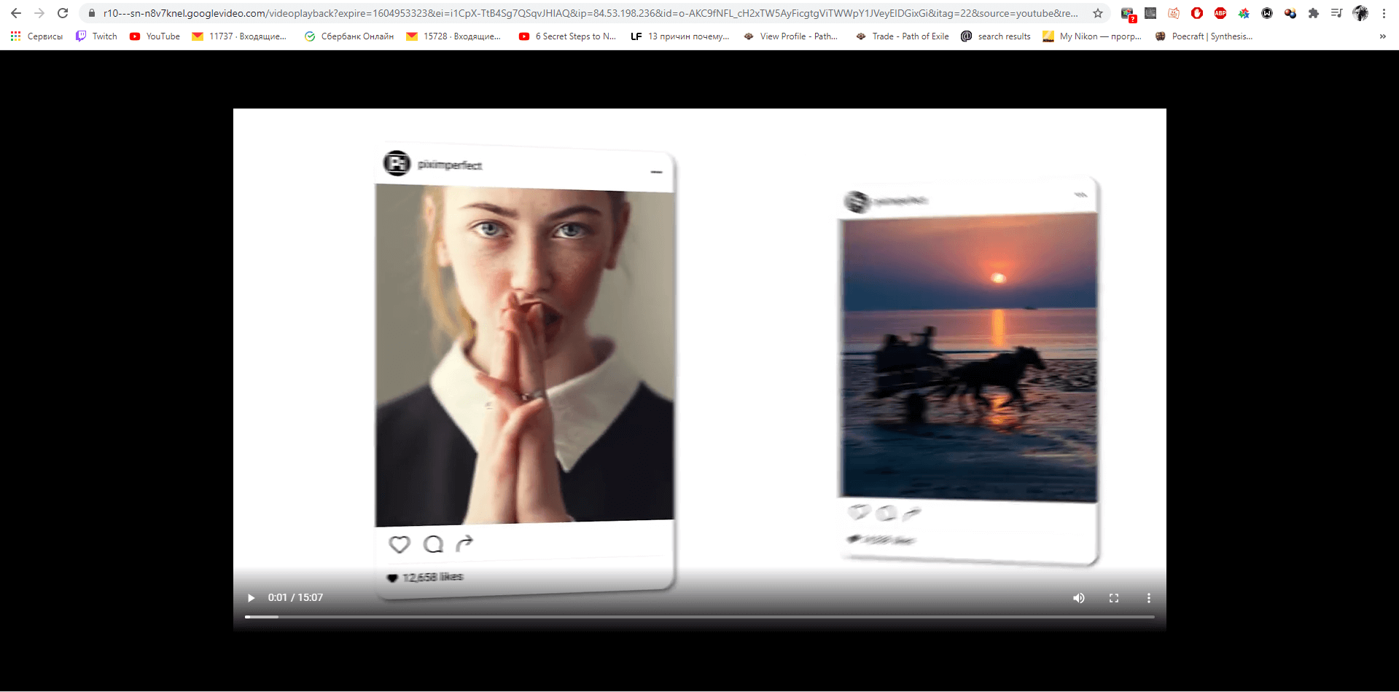1399x692 pixels.
Task: Mute the video volume
Action: 1079,598
